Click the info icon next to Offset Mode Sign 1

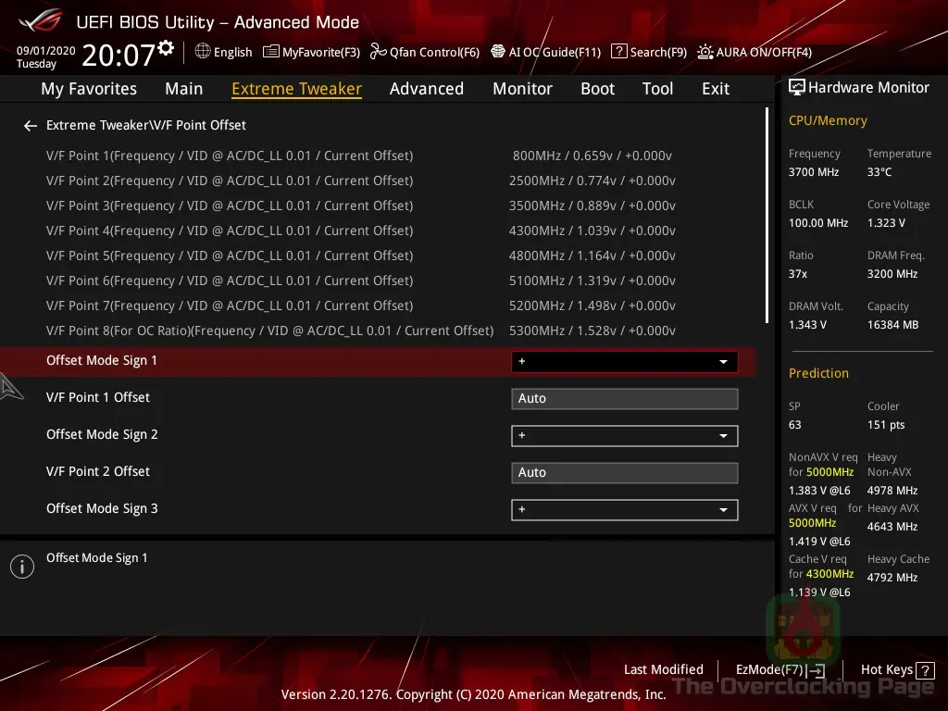[x=21, y=566]
